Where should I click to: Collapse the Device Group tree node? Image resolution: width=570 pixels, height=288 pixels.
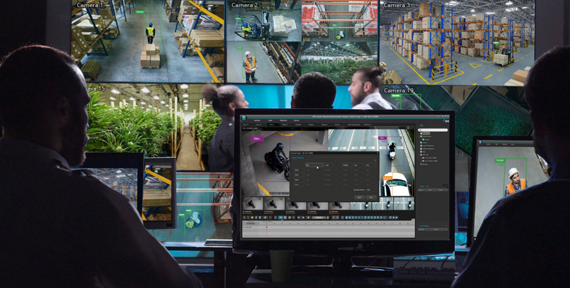tap(419, 136)
